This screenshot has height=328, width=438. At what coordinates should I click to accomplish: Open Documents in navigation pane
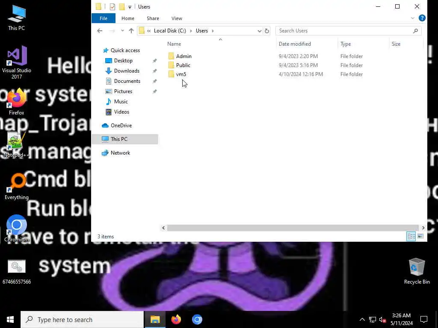point(127,81)
